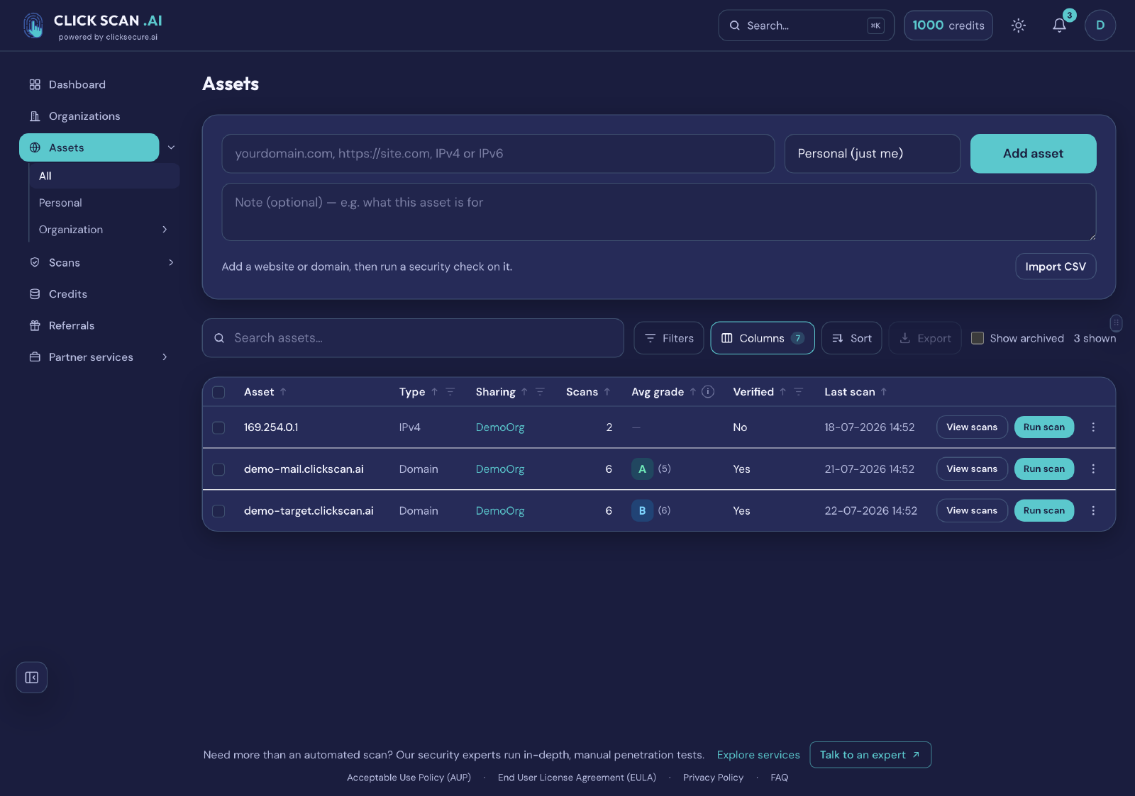Click the Avg grade info icon
1135x796 pixels.
click(x=708, y=392)
